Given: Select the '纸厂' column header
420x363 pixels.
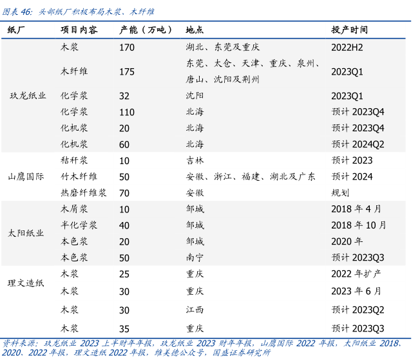Looking at the screenshot, I should click(x=17, y=30).
